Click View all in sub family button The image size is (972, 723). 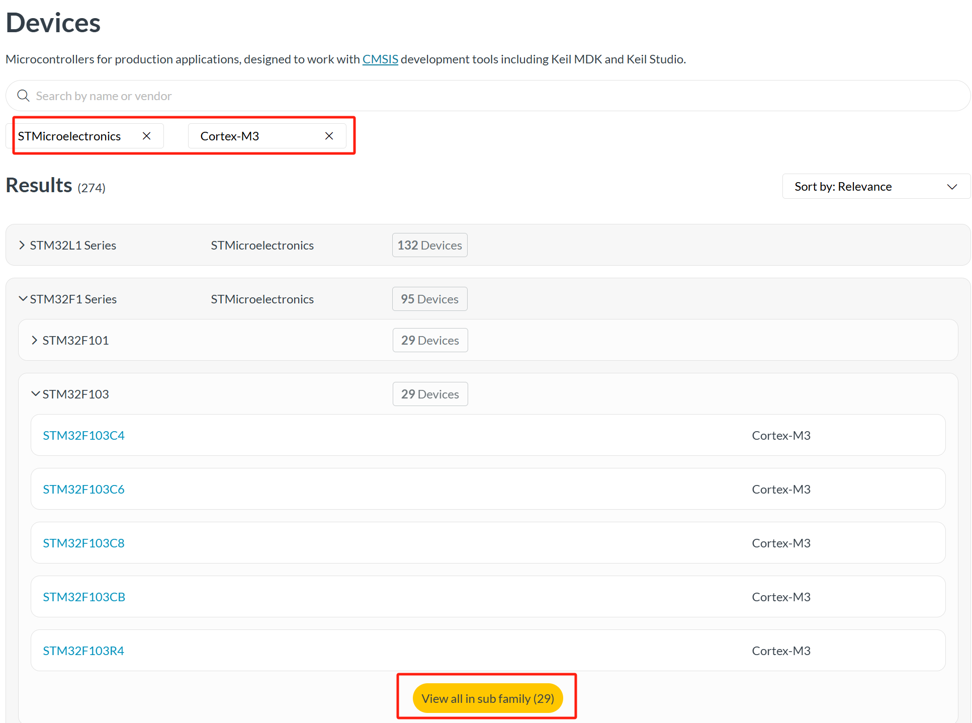pyautogui.click(x=487, y=698)
